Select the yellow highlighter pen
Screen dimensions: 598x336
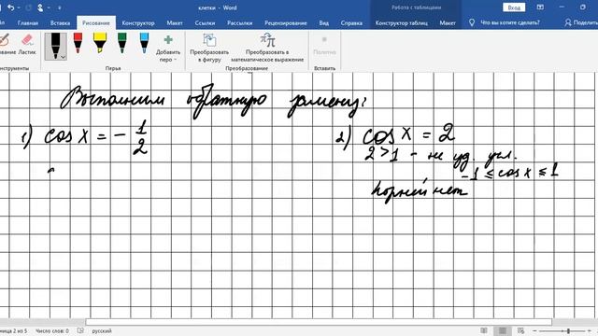100,43
